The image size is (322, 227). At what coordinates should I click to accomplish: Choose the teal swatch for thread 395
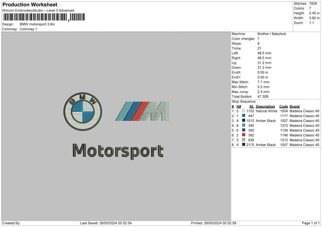(244, 125)
